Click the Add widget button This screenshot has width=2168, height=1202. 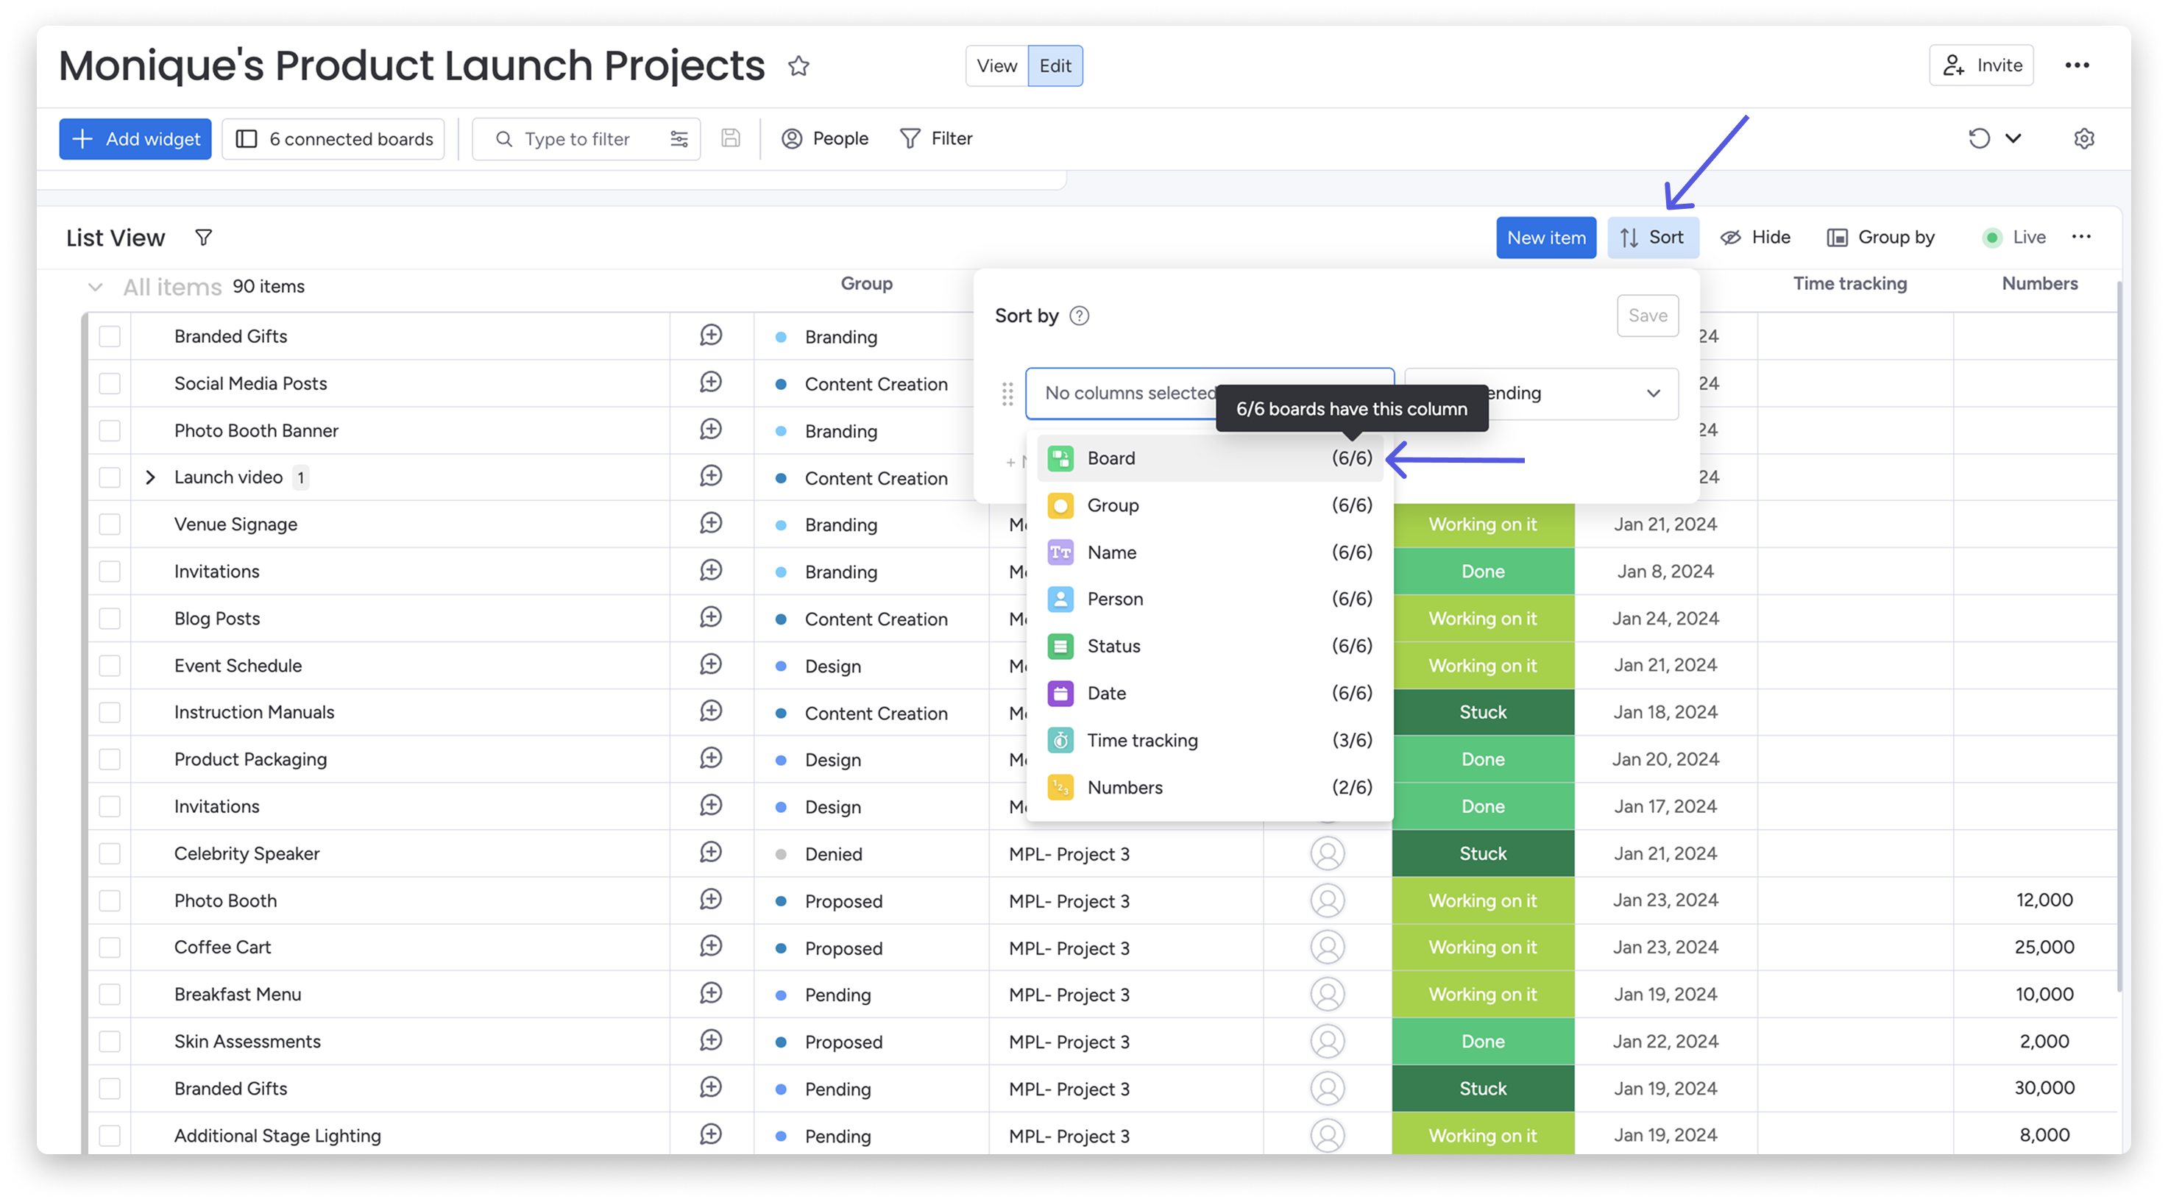[x=135, y=139]
